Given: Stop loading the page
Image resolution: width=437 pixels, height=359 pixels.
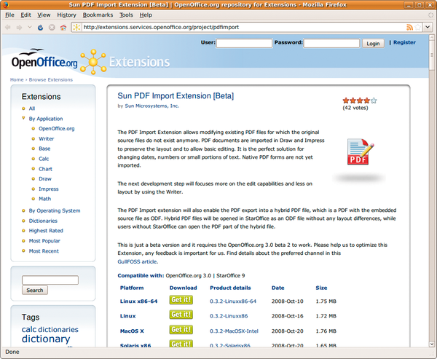Looking at the screenshot, I should click(52, 28).
